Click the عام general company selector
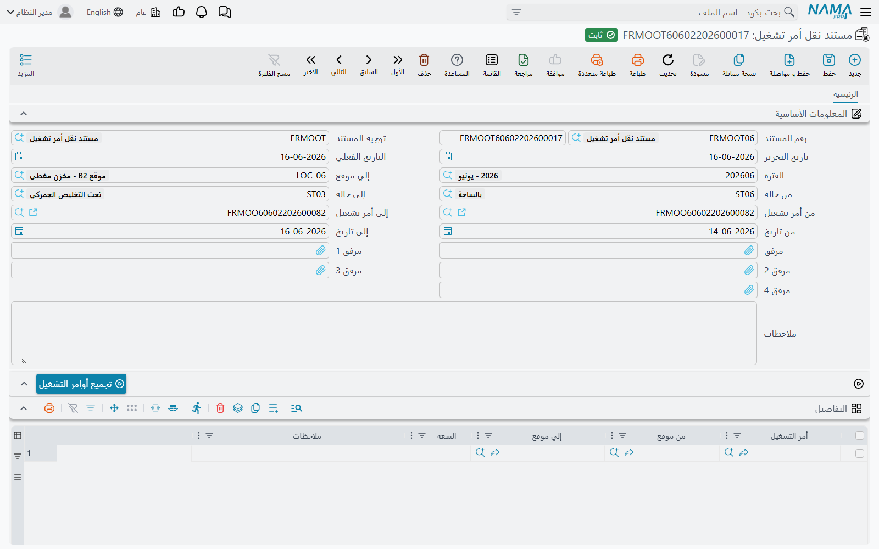The image size is (879, 549). (148, 12)
